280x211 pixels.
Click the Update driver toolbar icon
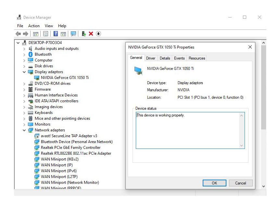84,34
